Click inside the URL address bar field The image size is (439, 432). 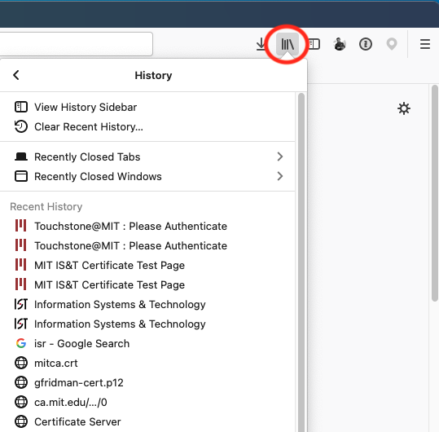(77, 44)
